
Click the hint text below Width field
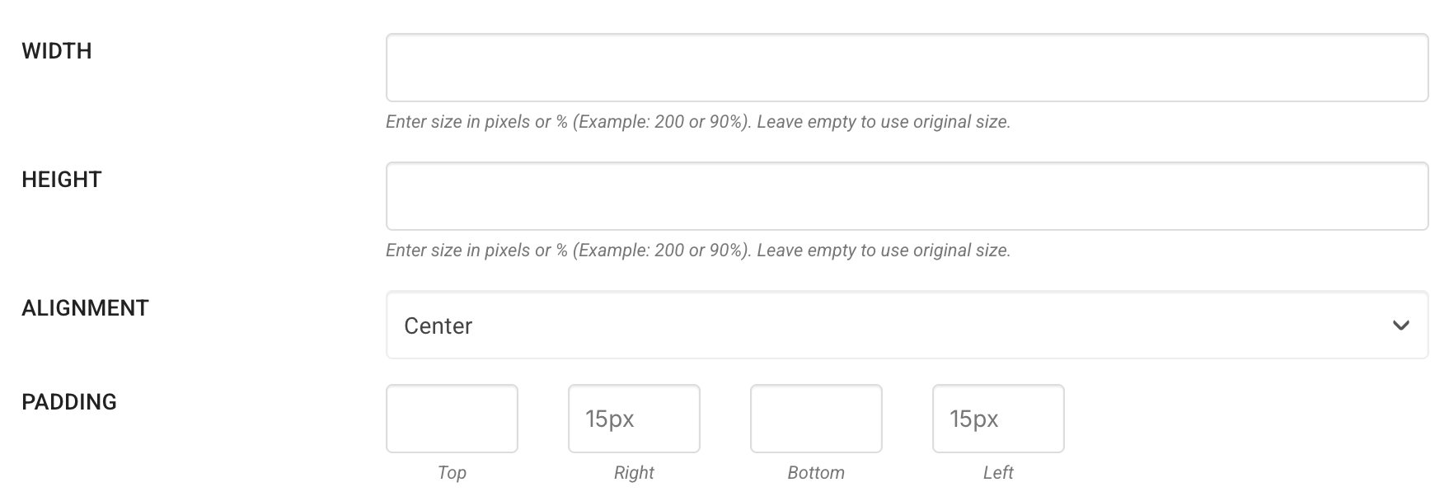[x=697, y=122]
